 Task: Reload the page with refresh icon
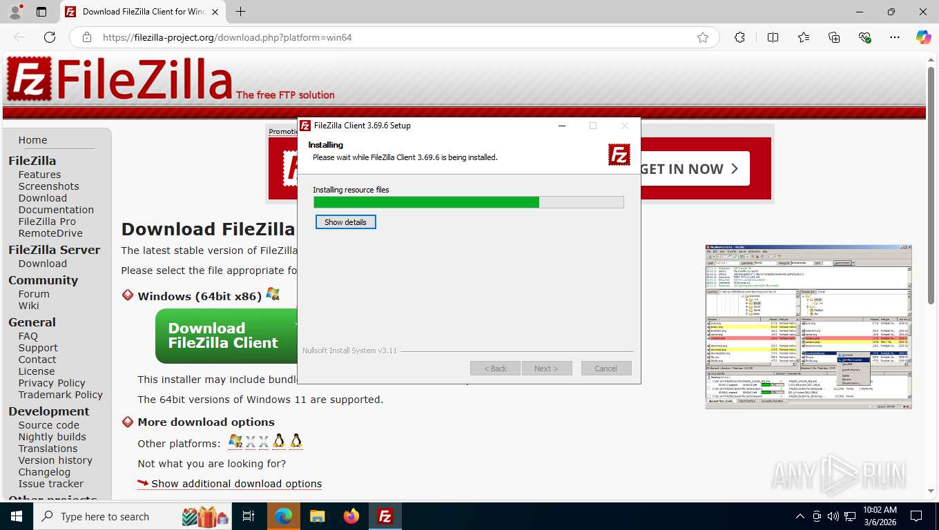tap(50, 37)
